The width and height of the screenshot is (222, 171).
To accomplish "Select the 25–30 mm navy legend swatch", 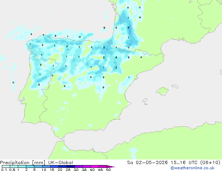I will coord(71,166).
